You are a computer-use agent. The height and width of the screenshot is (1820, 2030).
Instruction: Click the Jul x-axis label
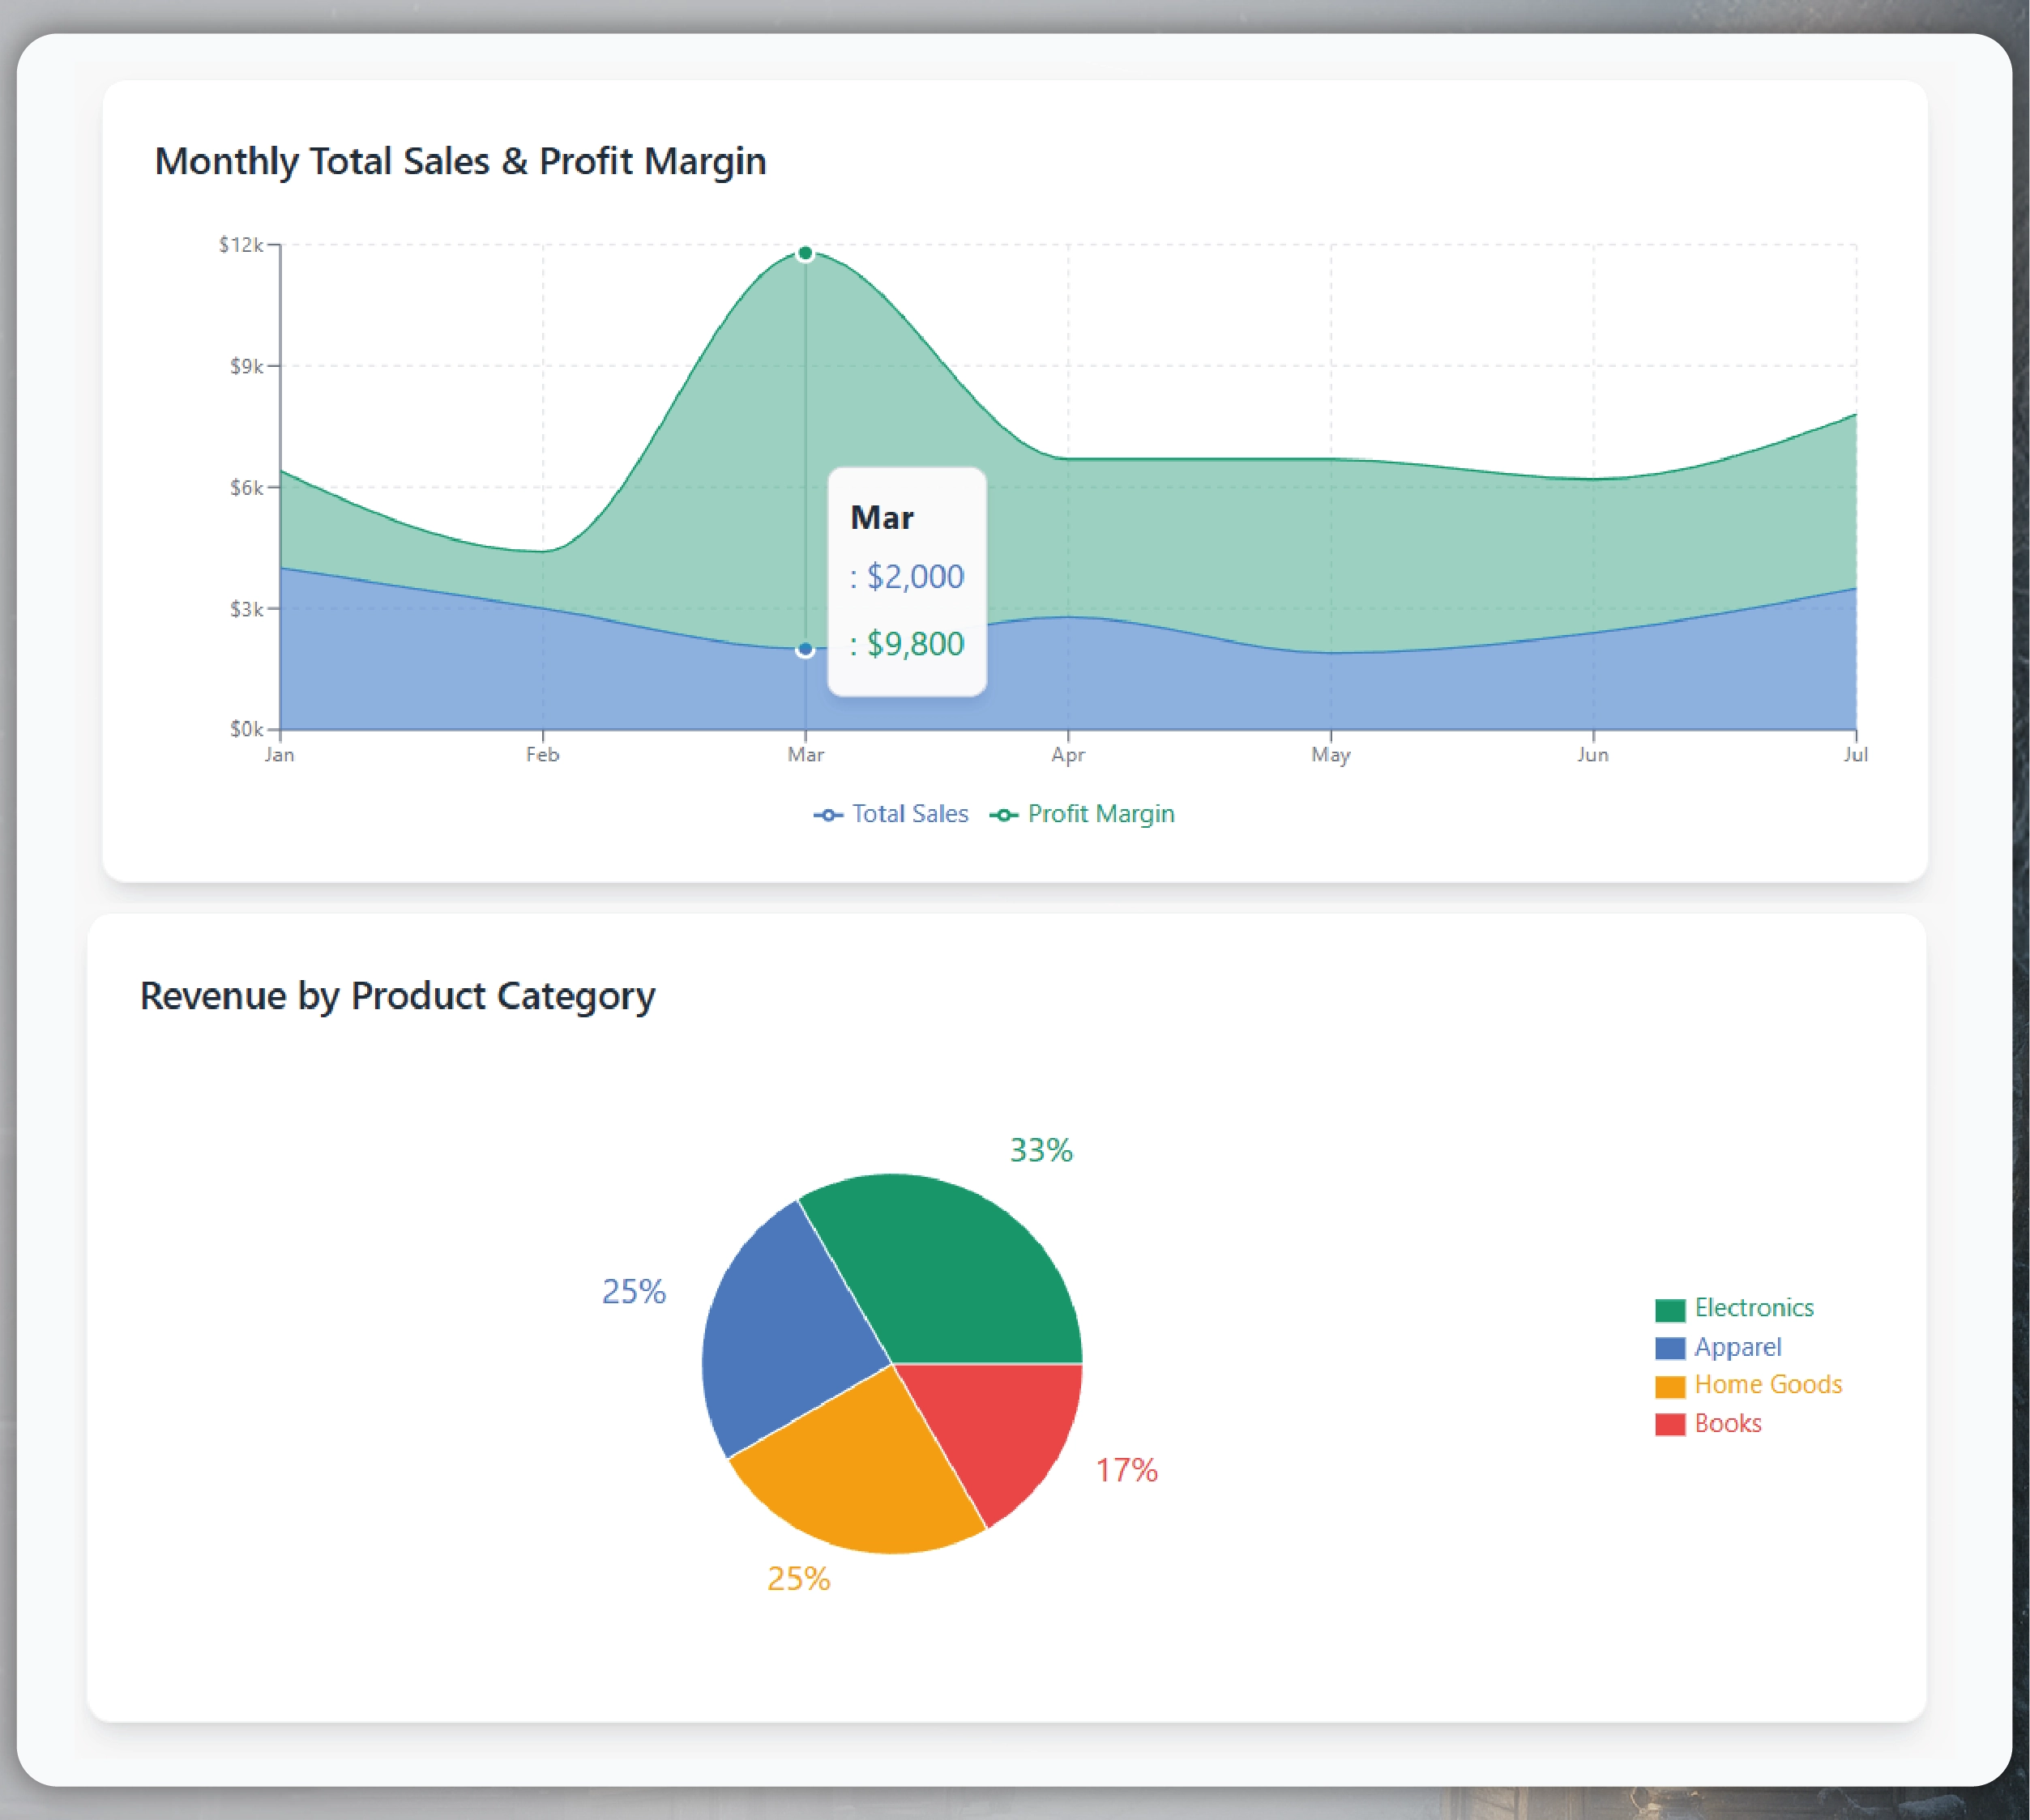(1856, 754)
